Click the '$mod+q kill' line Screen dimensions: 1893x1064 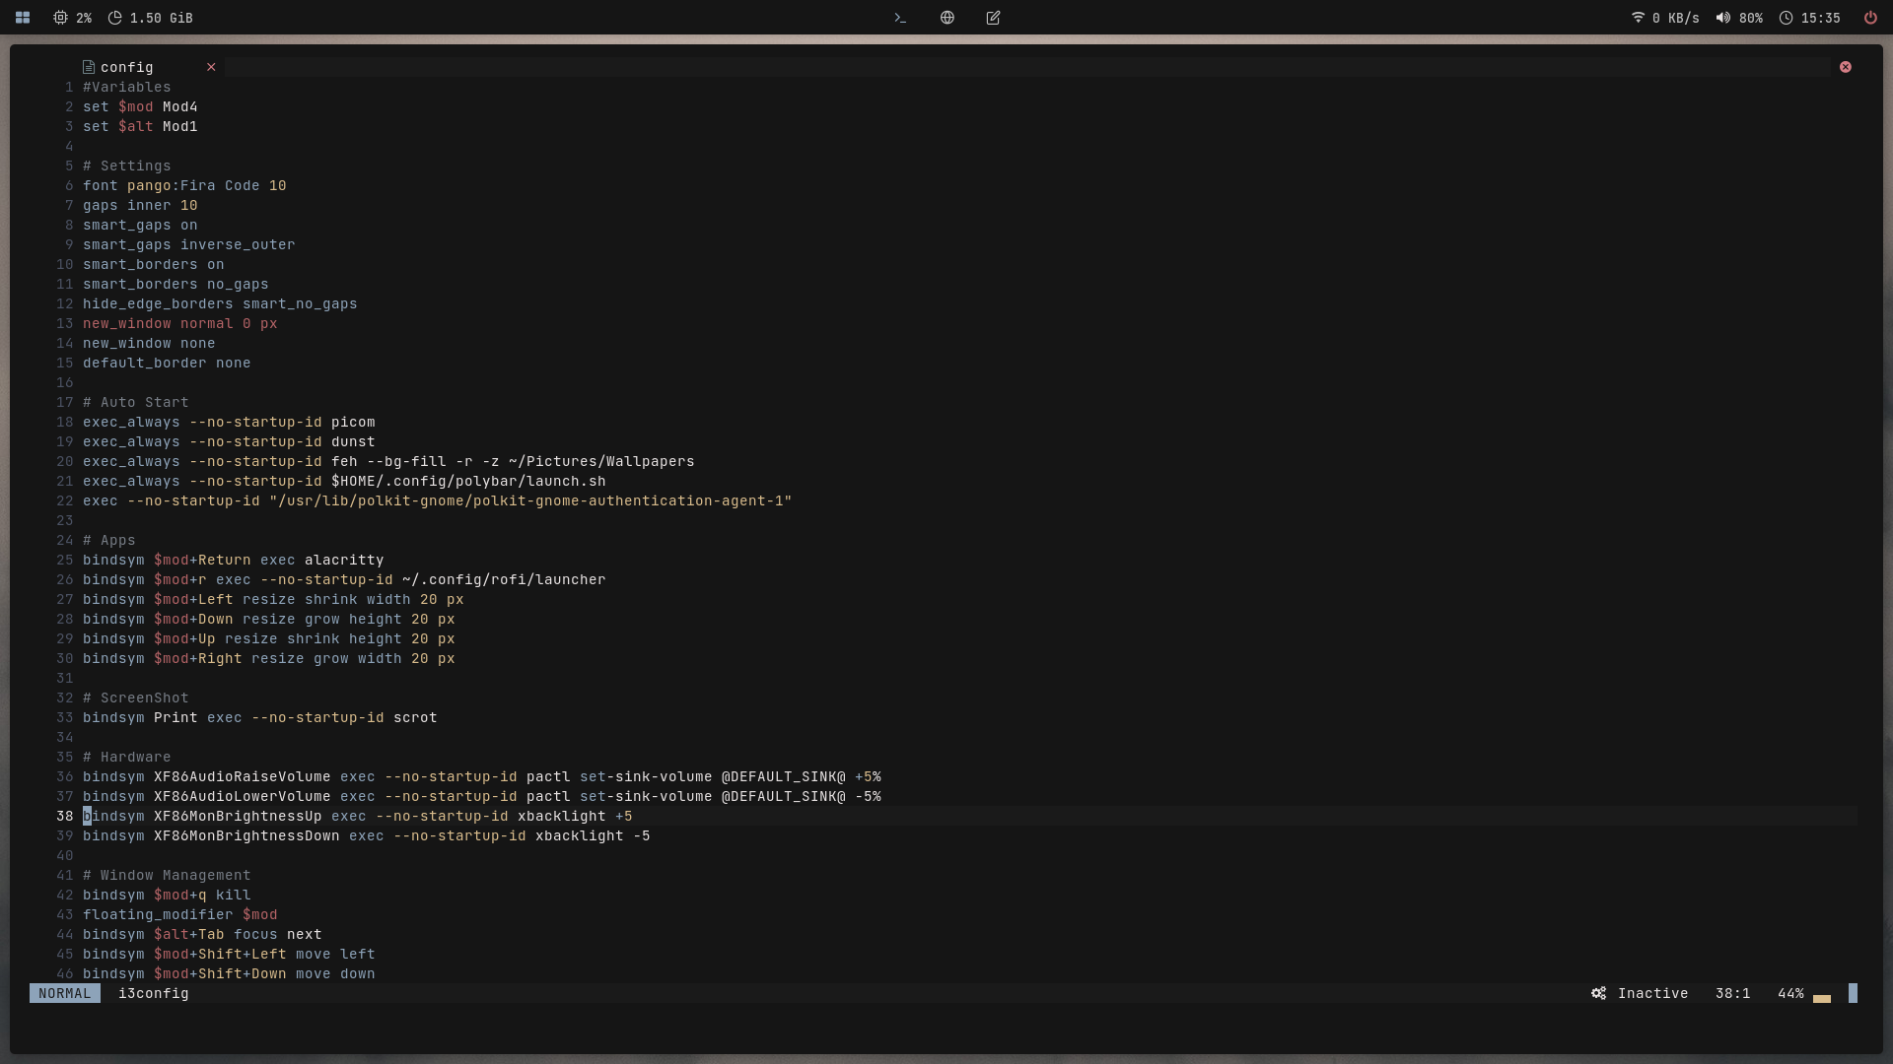pos(167,895)
